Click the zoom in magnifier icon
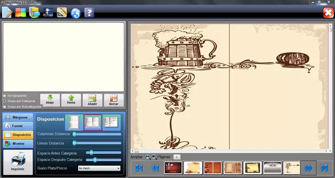335x178 pixels. tap(154, 157)
